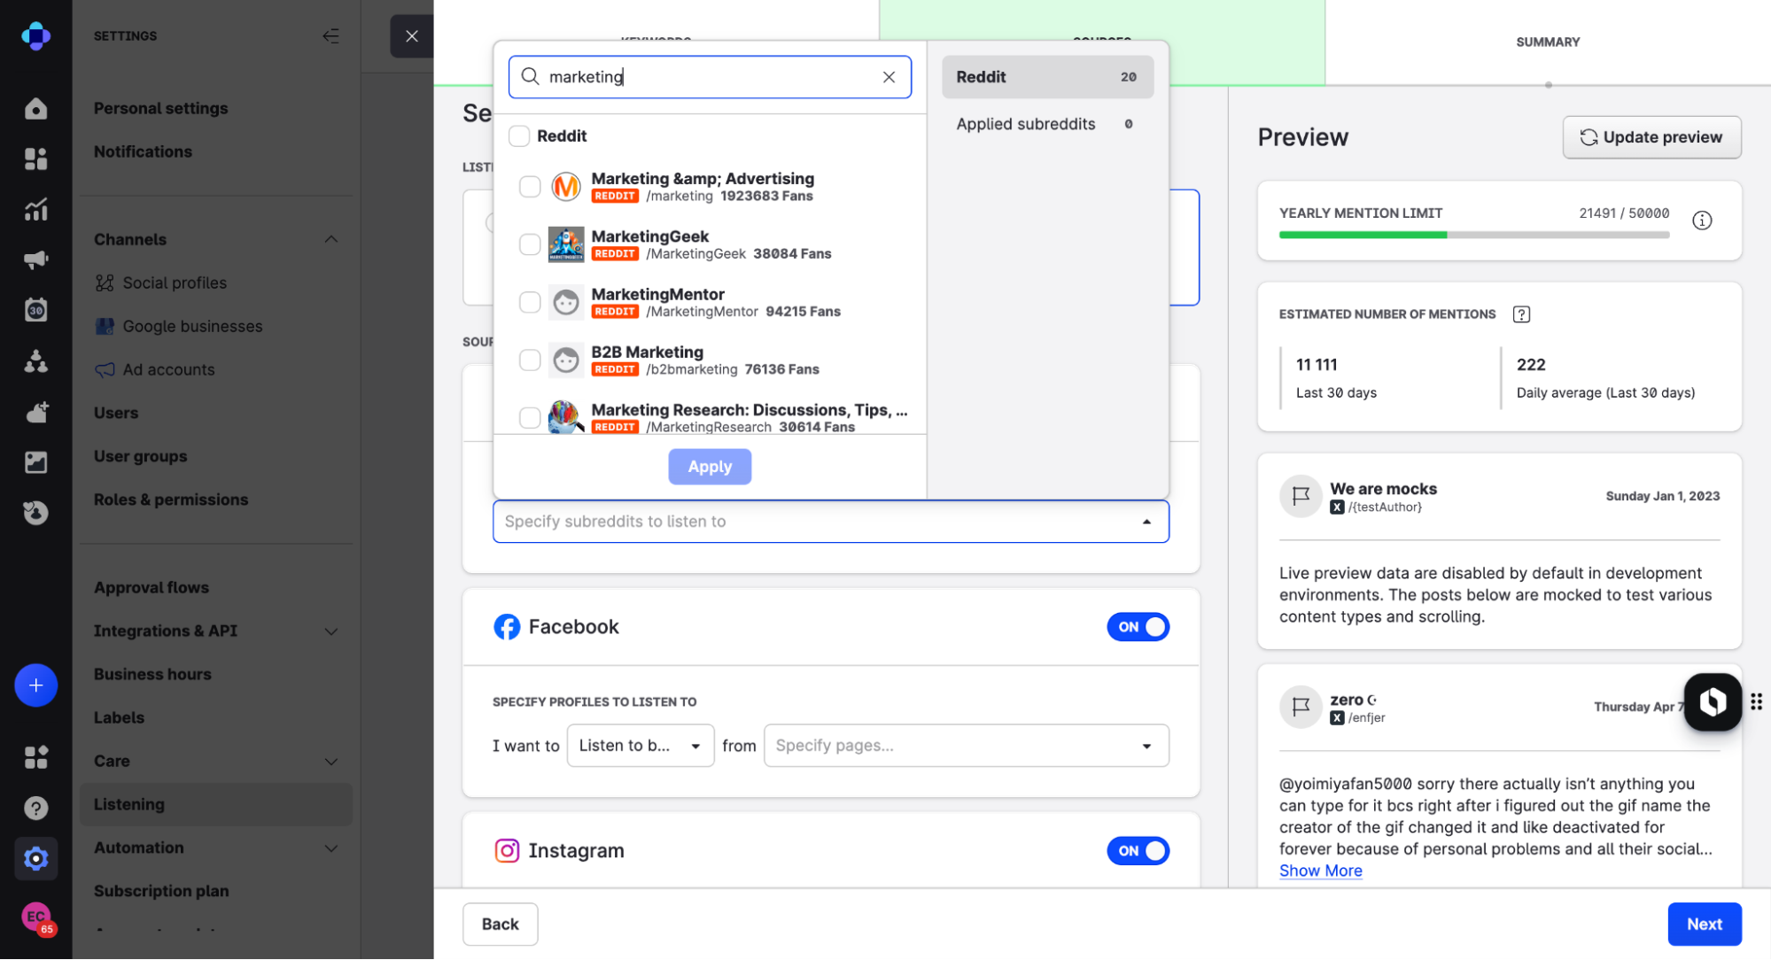The width and height of the screenshot is (1771, 960).
Task: Open the Listen to dropdown under Facebook
Action: [x=640, y=746]
